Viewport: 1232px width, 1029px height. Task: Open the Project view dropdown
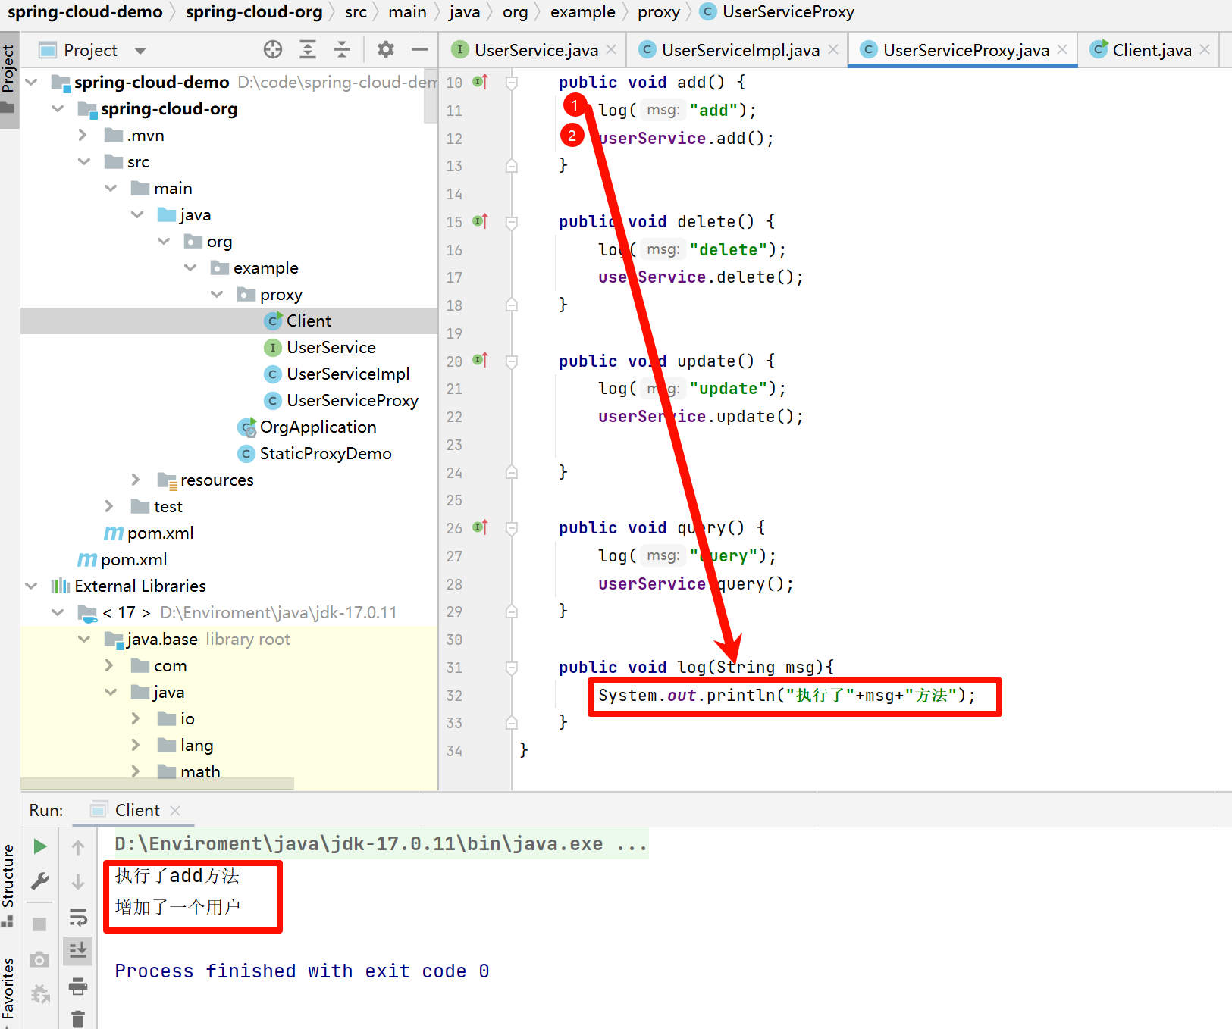point(140,51)
